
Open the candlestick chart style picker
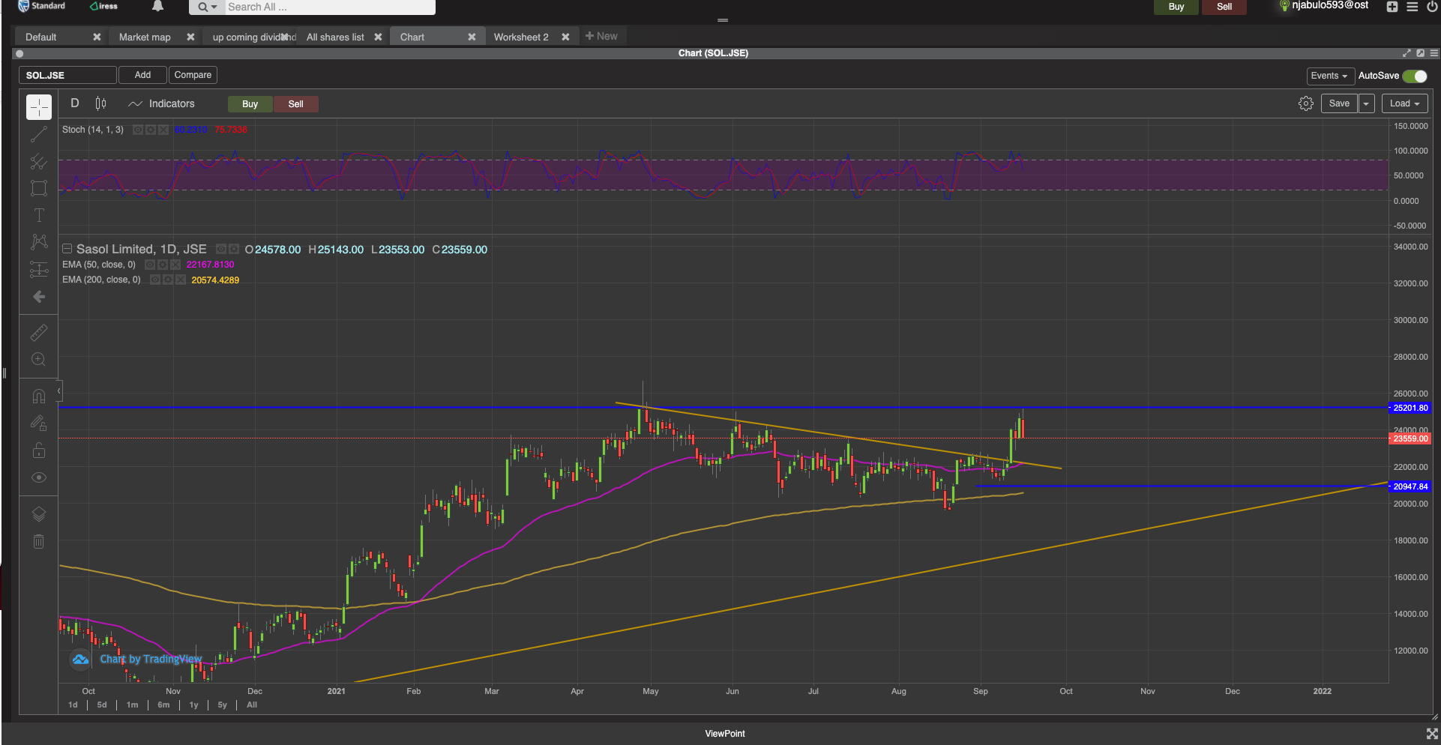point(101,103)
